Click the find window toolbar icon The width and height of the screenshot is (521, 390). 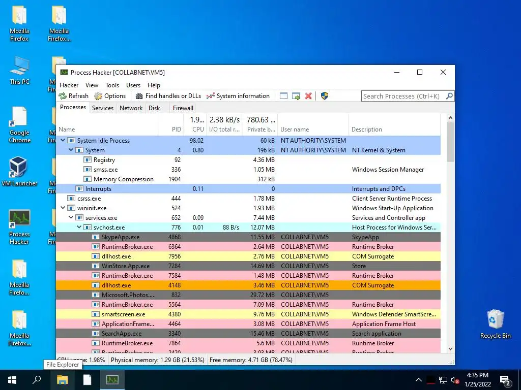[283, 96]
